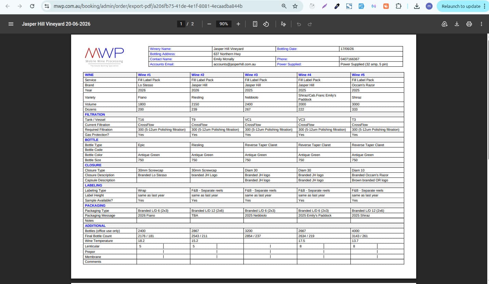Screen dimensions: 489x284
Task: Toggle the PDF sidebar menu
Action: point(11,24)
